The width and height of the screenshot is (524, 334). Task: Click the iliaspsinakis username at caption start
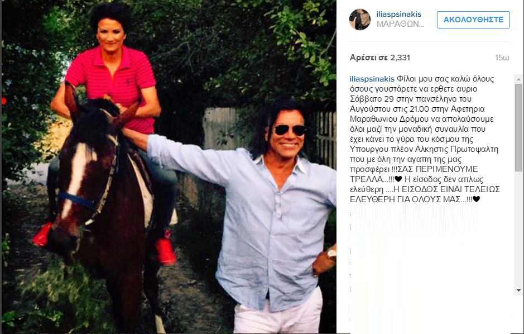(372, 79)
